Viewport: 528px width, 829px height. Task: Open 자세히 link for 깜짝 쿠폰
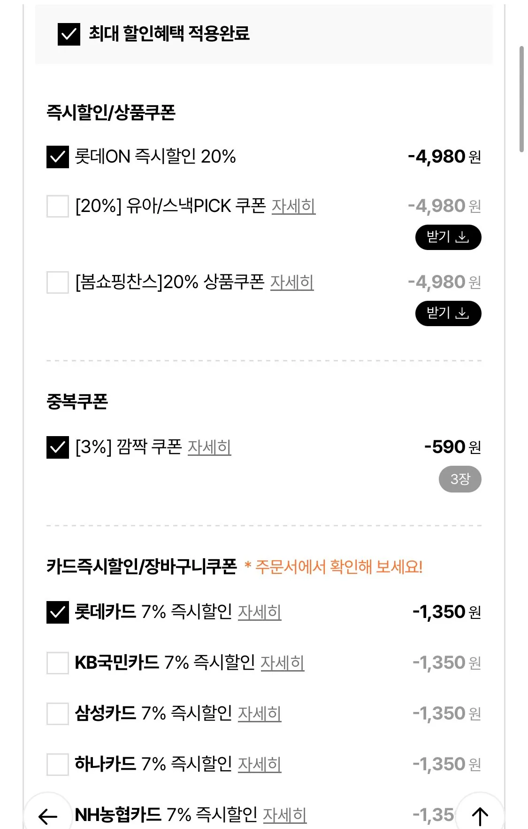[209, 447]
